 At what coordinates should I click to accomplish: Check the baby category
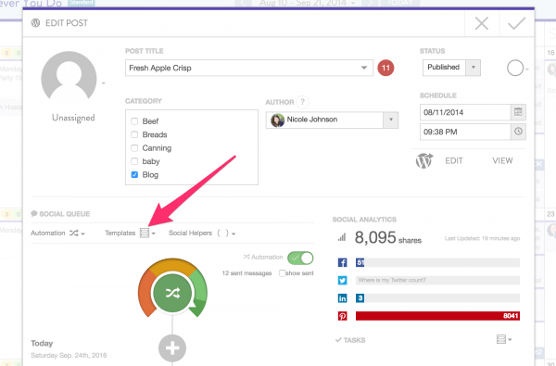coord(134,161)
